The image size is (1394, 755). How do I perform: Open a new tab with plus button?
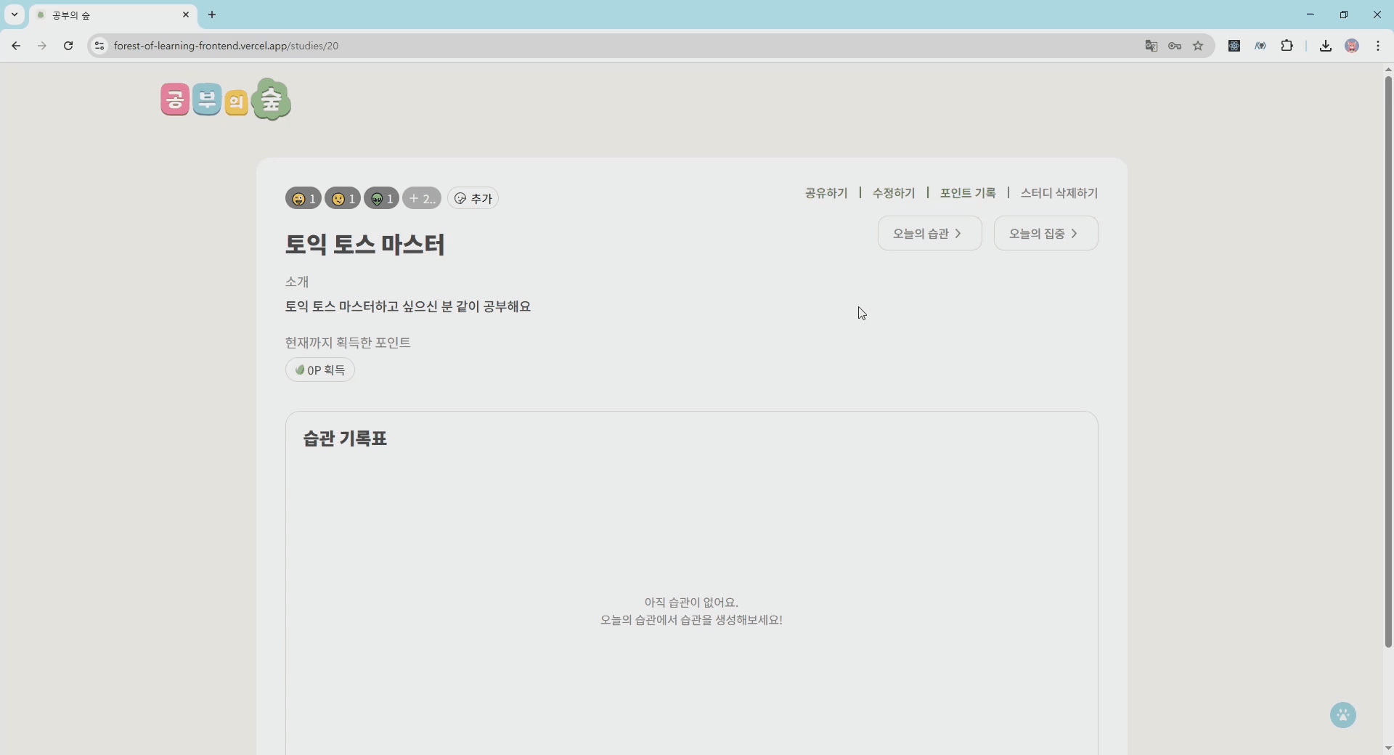pos(212,15)
